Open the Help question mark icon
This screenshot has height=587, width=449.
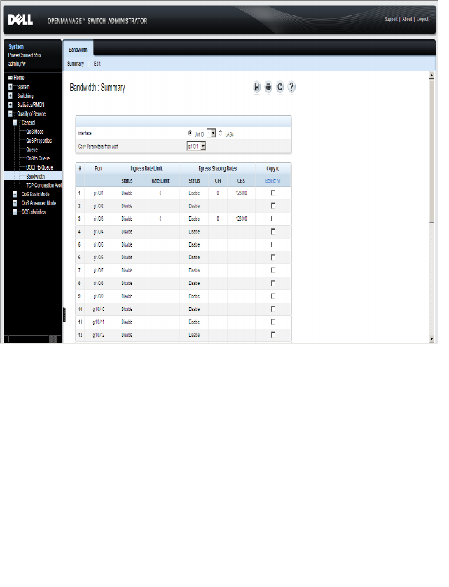pos(291,88)
